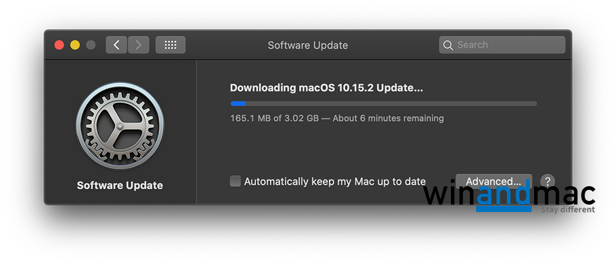
Task: Click the magnifying glass search icon
Action: (448, 45)
